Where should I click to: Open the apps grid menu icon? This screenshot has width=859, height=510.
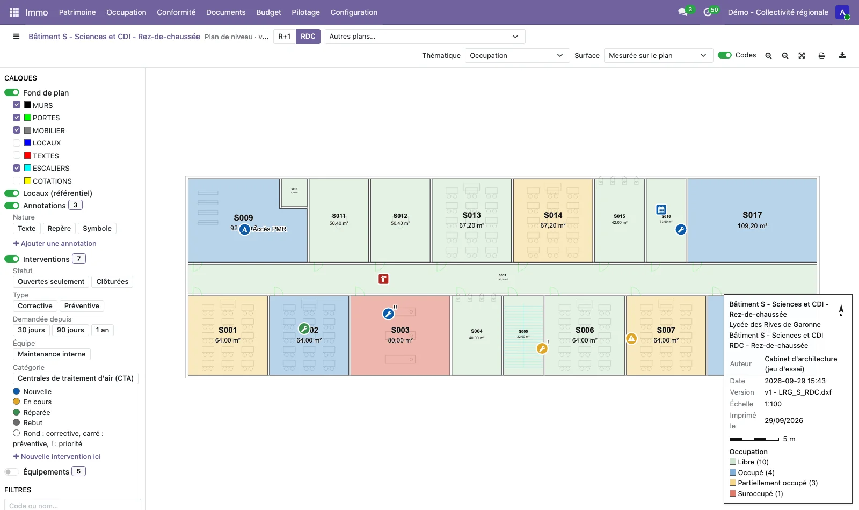click(x=14, y=12)
